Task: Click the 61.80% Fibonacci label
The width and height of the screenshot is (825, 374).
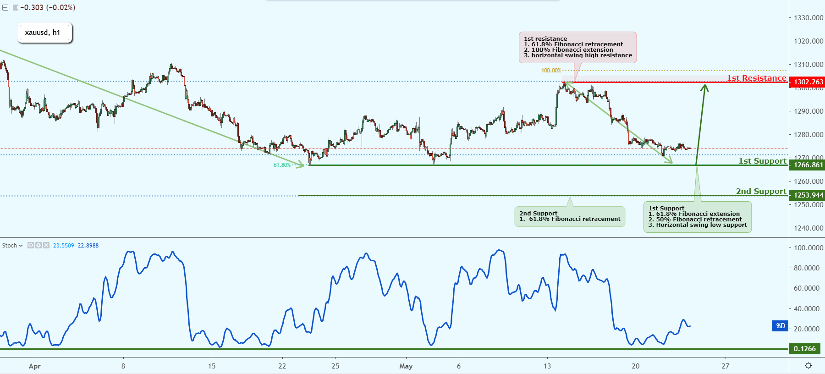Action: pos(282,165)
